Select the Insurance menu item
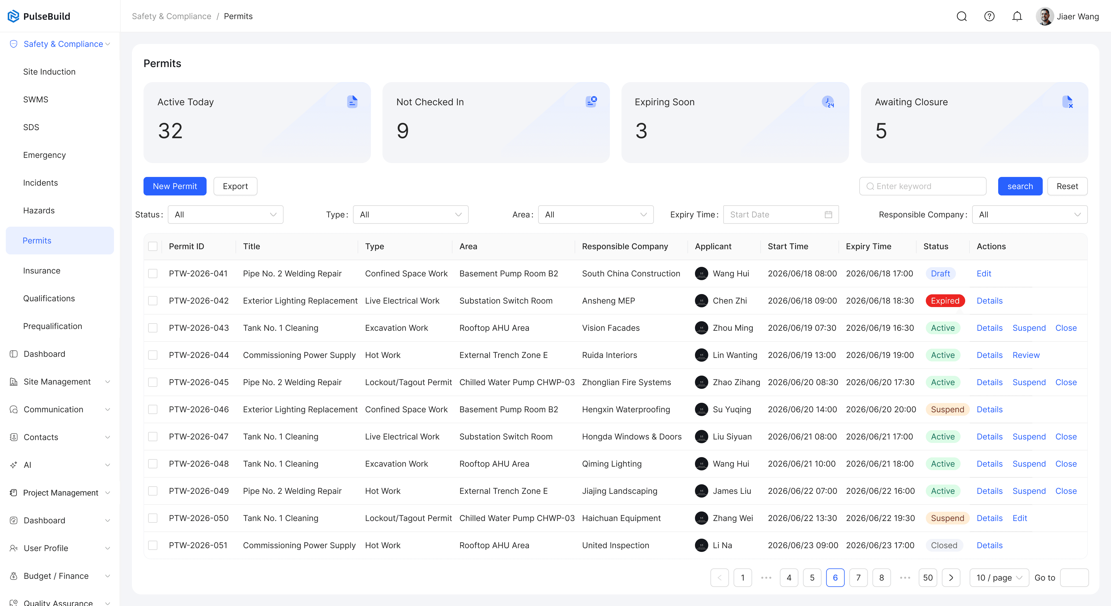1111x606 pixels. click(x=41, y=271)
